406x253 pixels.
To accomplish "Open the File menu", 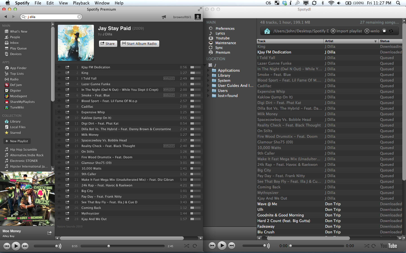I will coord(38,3).
